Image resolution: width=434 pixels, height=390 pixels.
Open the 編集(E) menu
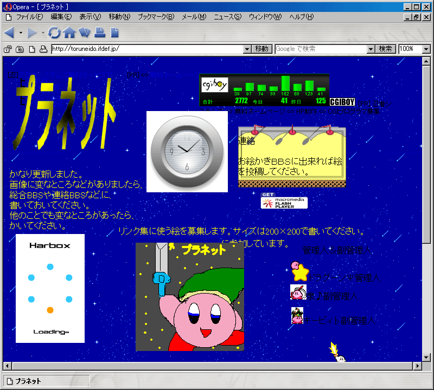tap(61, 17)
